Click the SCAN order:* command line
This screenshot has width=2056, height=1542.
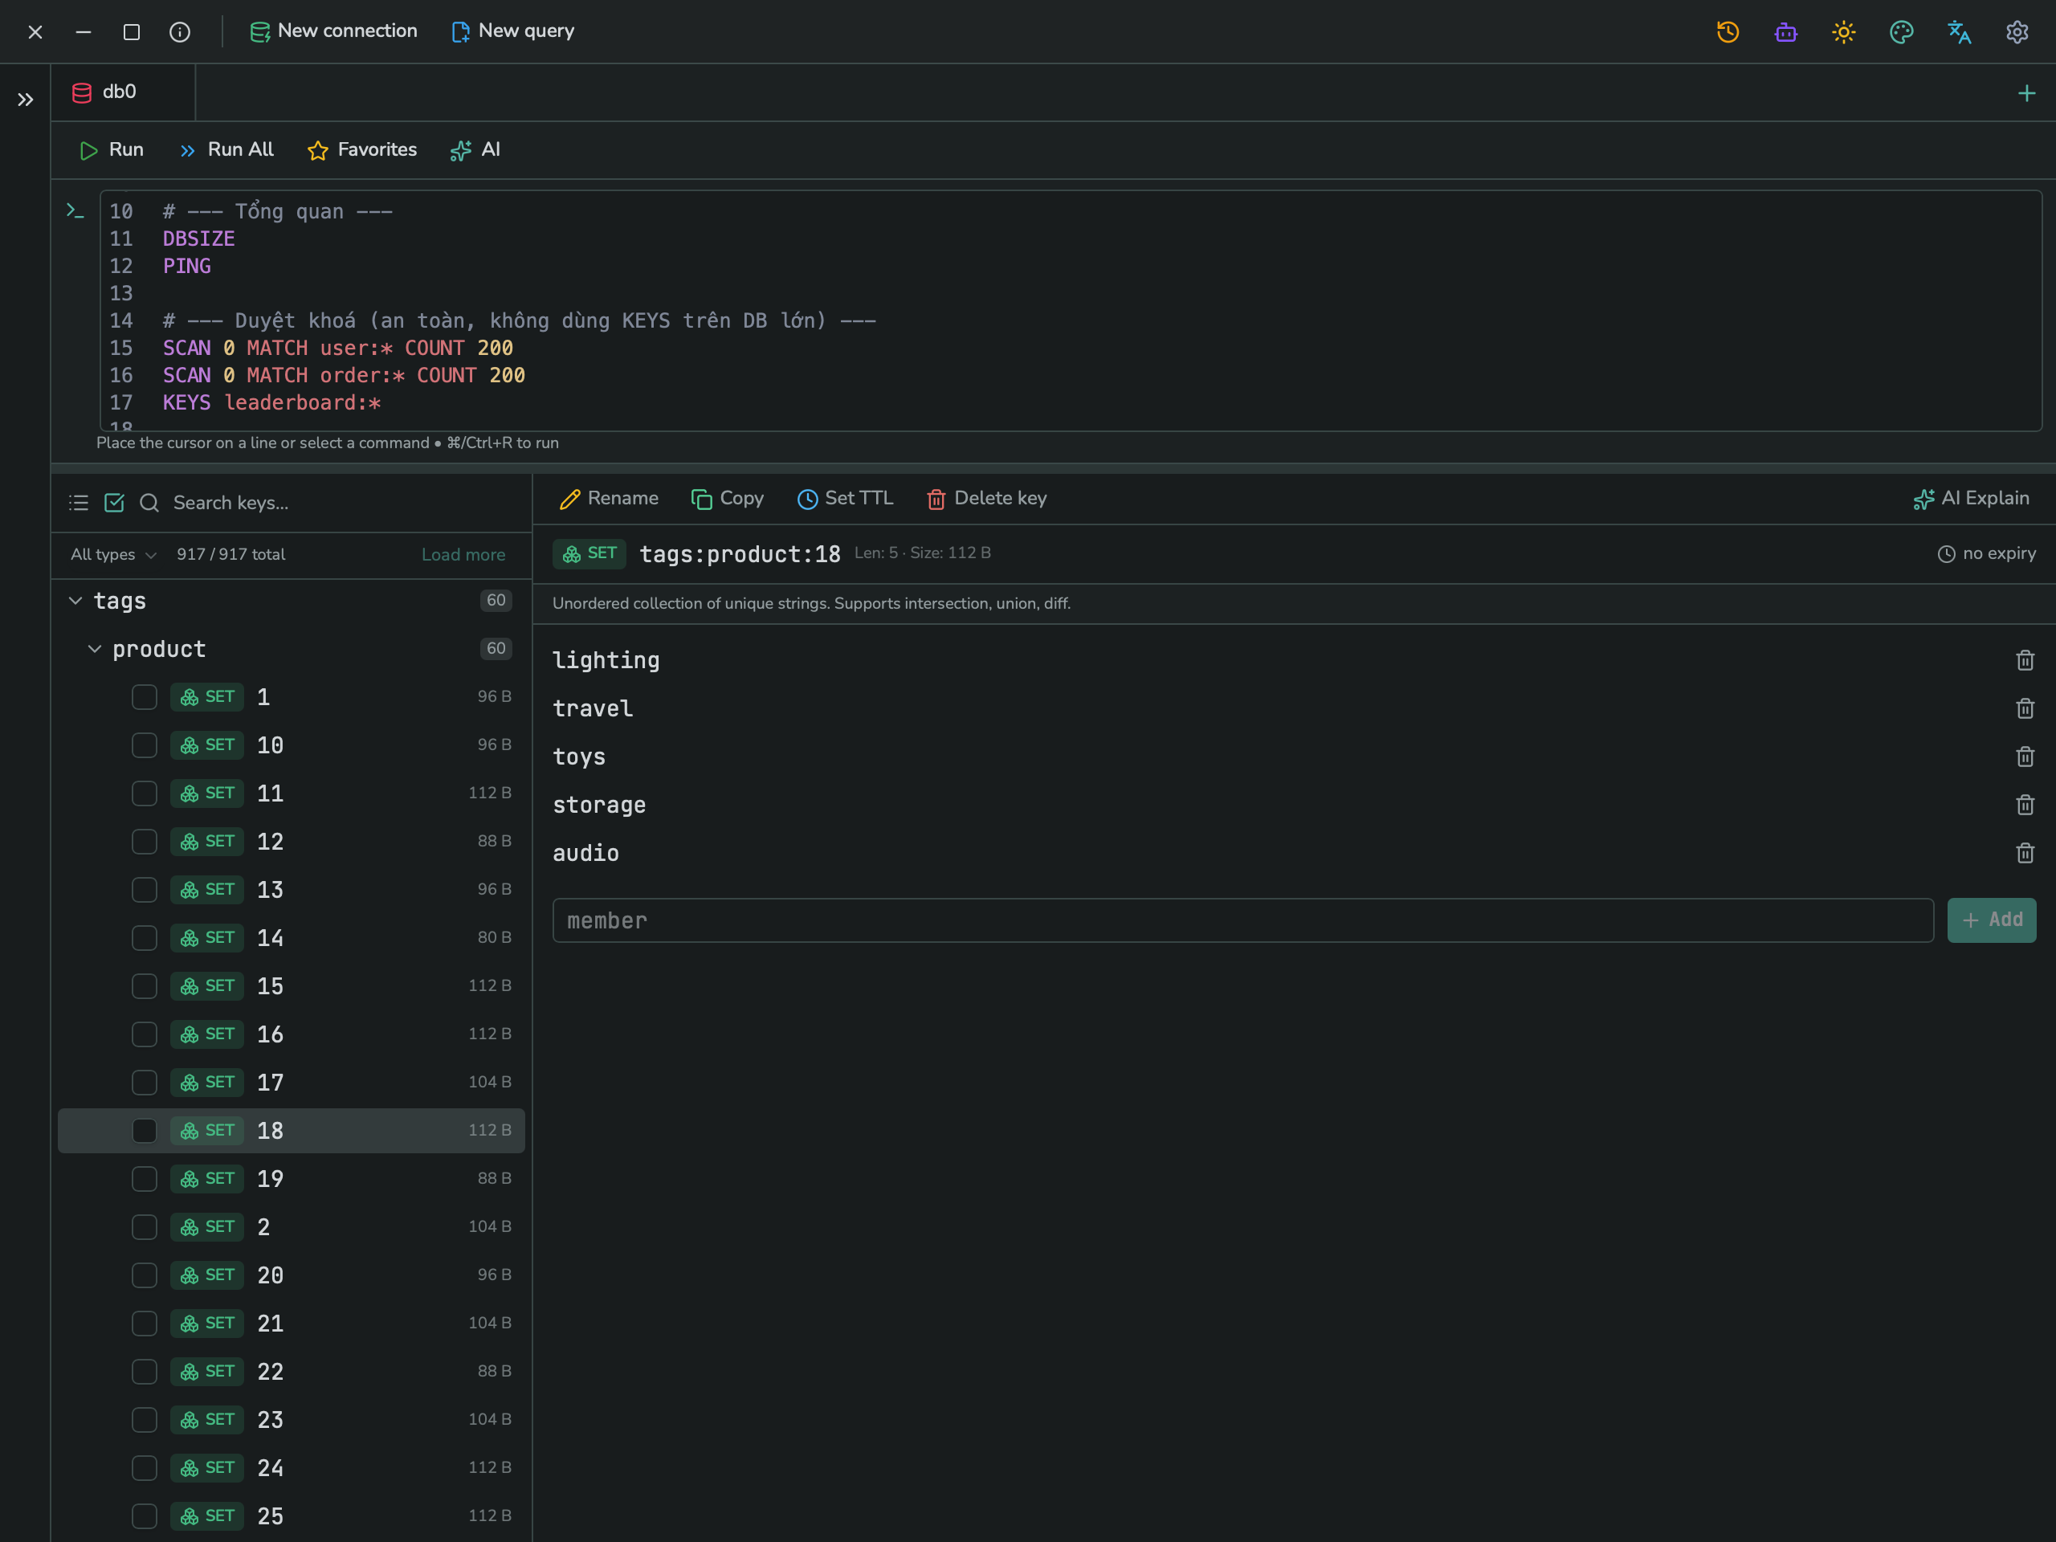click(344, 376)
